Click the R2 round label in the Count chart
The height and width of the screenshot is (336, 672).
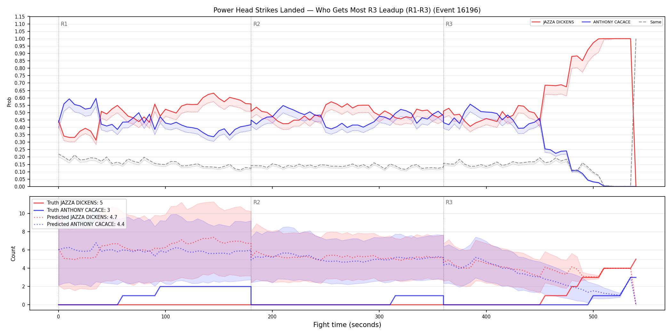(257, 202)
